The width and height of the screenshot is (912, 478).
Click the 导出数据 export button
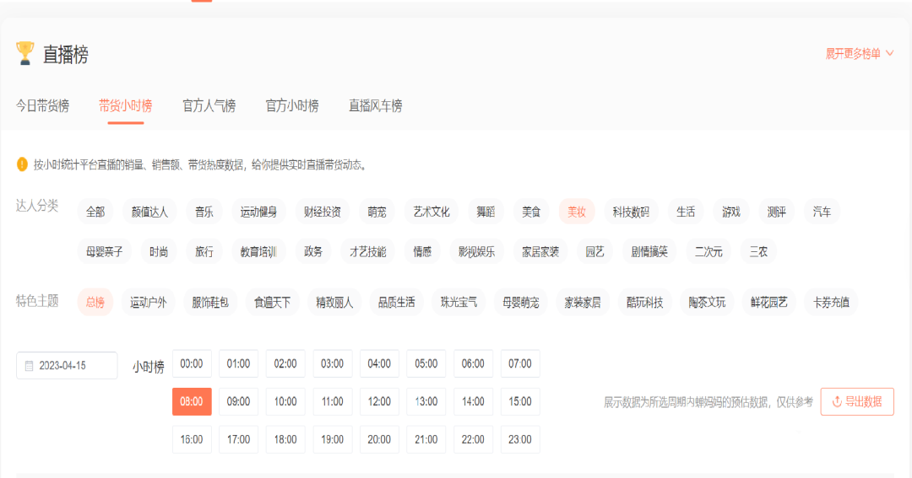[856, 402]
